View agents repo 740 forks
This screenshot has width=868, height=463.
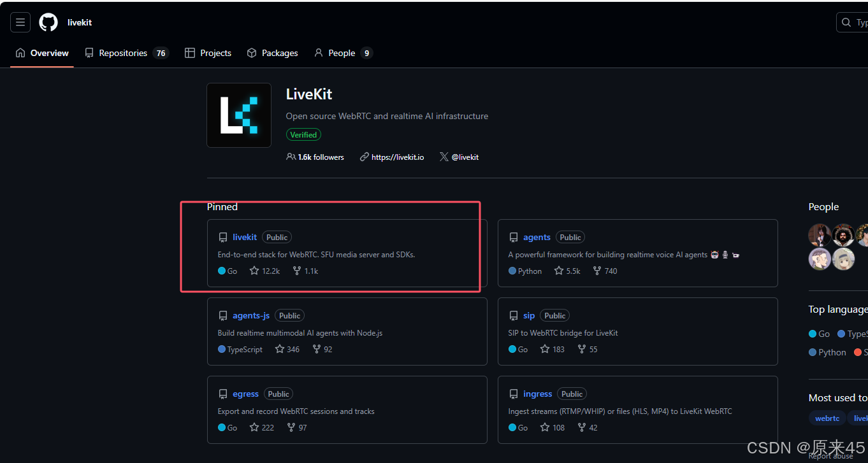[605, 271]
